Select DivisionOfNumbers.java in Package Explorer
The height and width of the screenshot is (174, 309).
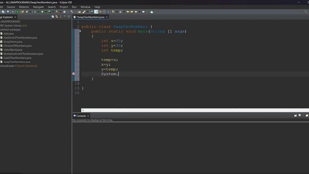point(17,45)
